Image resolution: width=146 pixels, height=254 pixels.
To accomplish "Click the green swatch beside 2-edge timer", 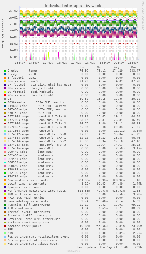I will (x=5, y=71).
